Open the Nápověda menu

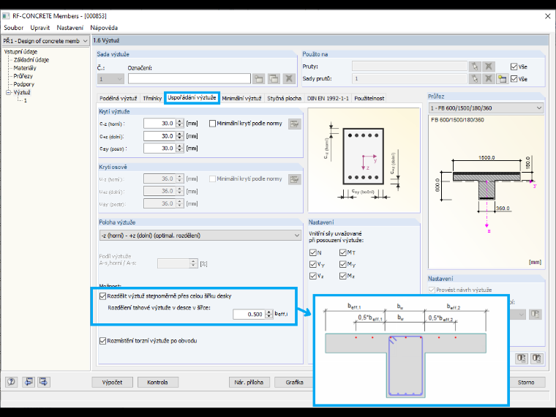104,28
